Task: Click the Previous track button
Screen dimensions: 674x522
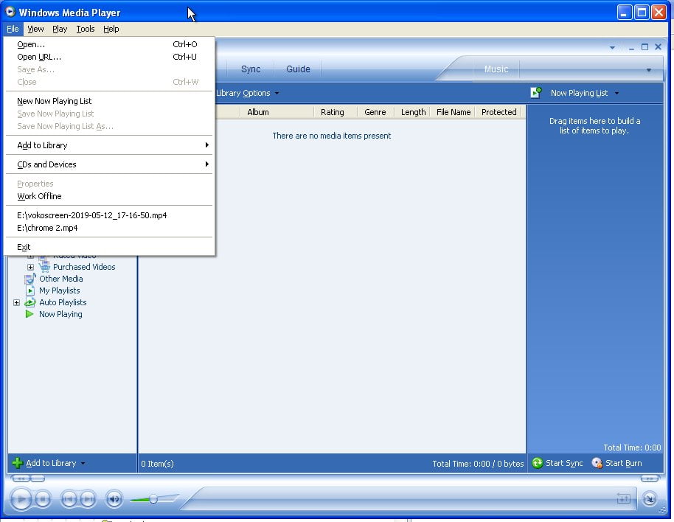Action: pos(69,499)
